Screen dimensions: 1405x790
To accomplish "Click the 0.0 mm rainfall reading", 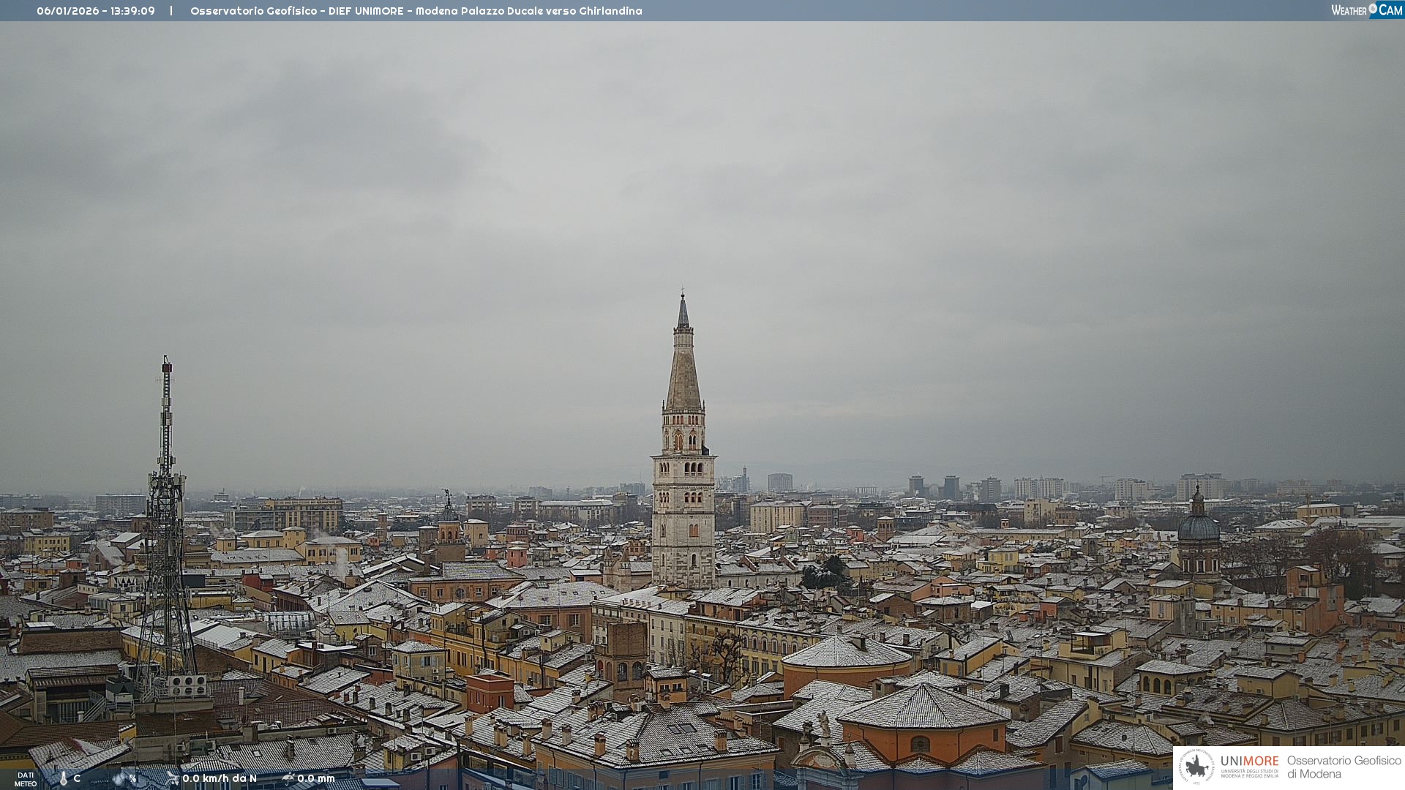I will coord(316,778).
